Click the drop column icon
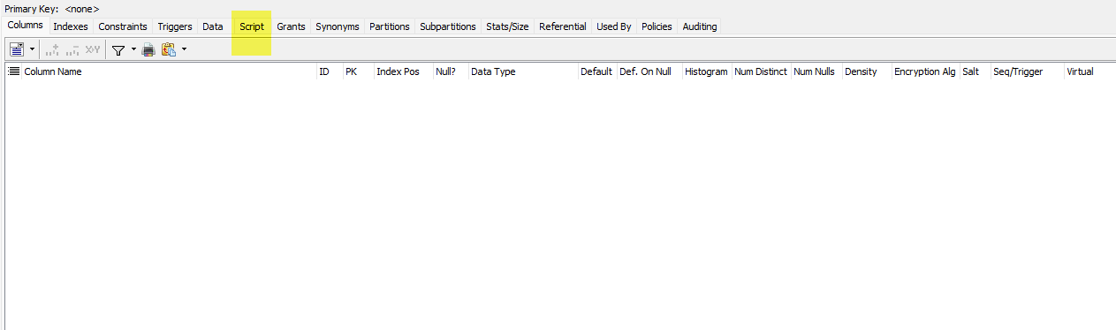 pos(72,50)
